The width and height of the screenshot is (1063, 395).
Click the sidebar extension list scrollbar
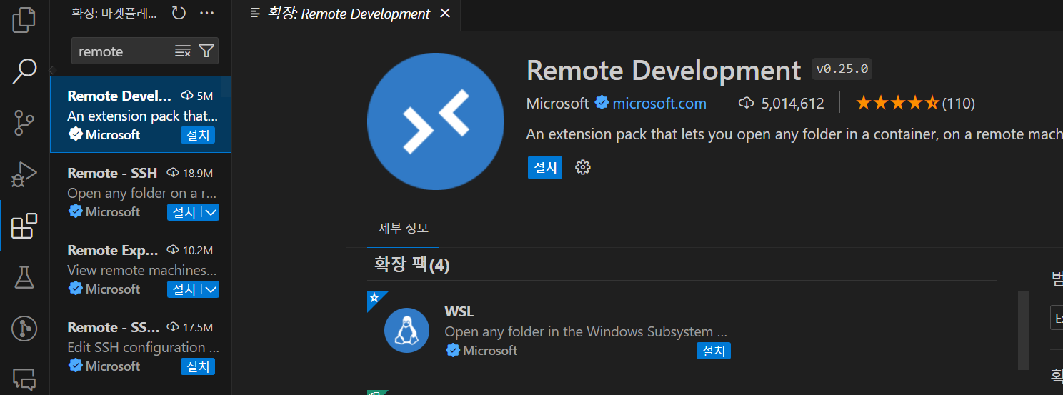tap(226, 88)
